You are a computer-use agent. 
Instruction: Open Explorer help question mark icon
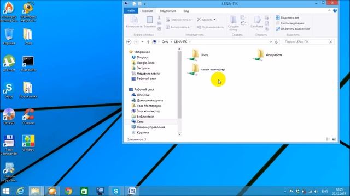(x=335, y=10)
